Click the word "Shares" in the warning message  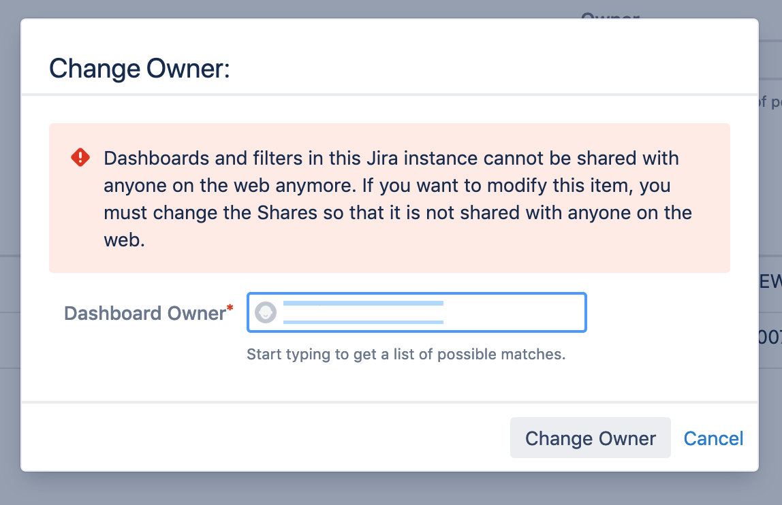coord(287,213)
